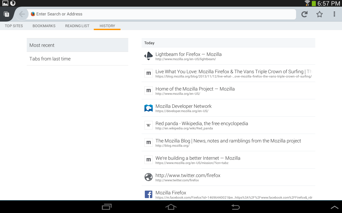342x213 pixels.
Task: Bookmark the page with the star icon
Action: pos(320,14)
